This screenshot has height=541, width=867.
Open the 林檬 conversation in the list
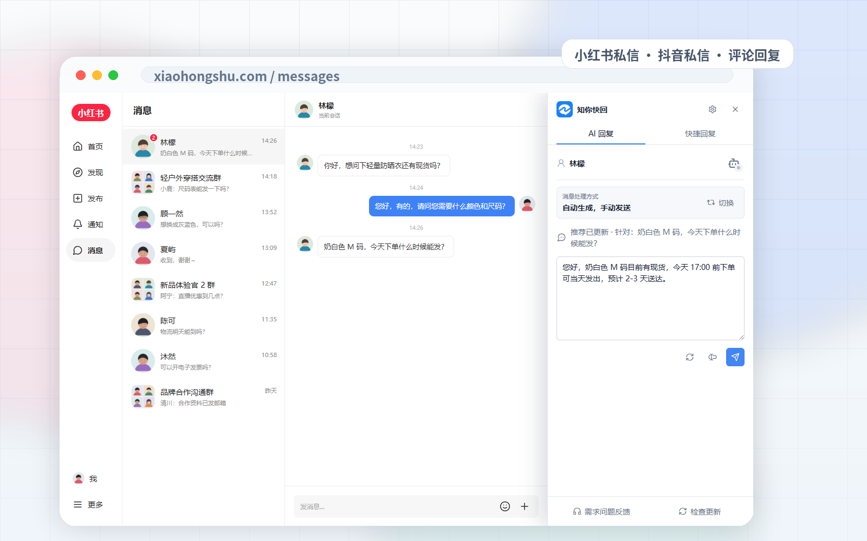203,147
